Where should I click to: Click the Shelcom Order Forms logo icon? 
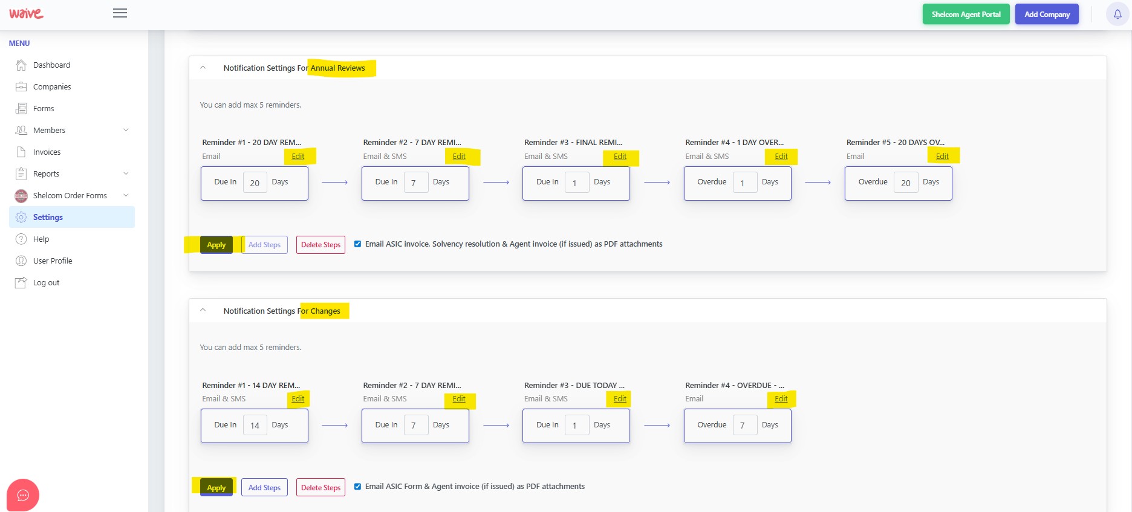point(21,195)
